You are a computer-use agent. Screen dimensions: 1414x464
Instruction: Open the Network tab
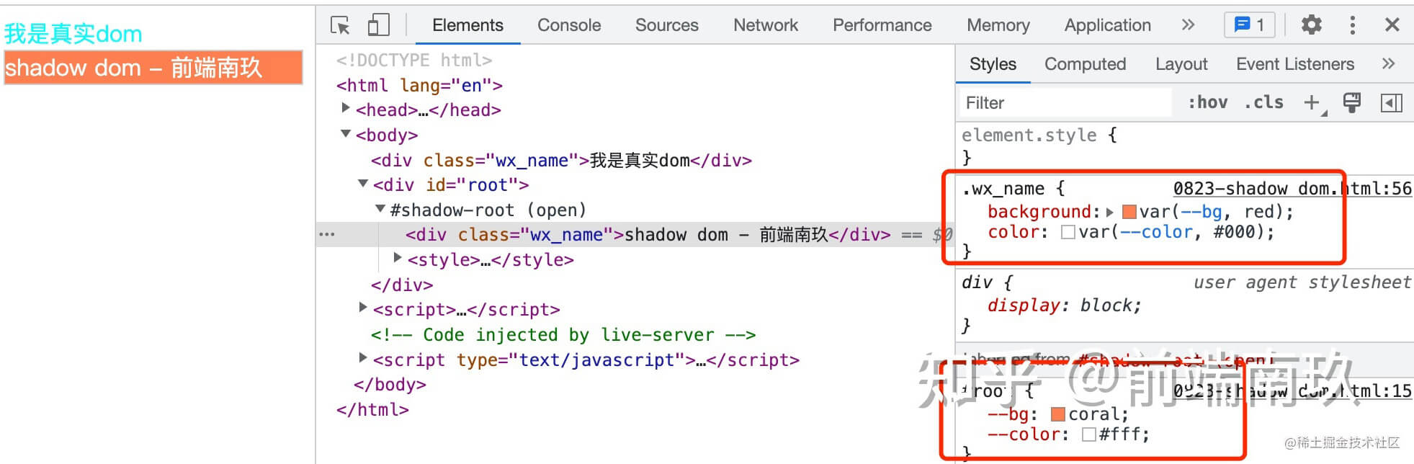point(766,25)
